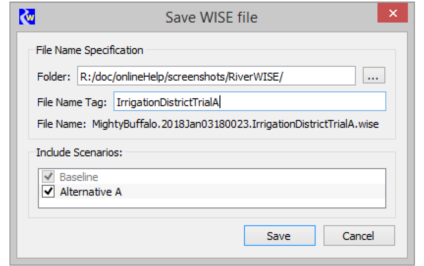
Task: Toggle the Baseline scenario checkbox
Action: [x=48, y=177]
